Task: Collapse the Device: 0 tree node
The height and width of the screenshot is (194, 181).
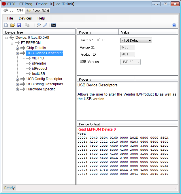Action: pyautogui.click(x=6, y=38)
